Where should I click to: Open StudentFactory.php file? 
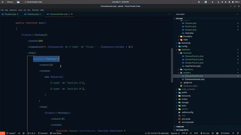194,63
